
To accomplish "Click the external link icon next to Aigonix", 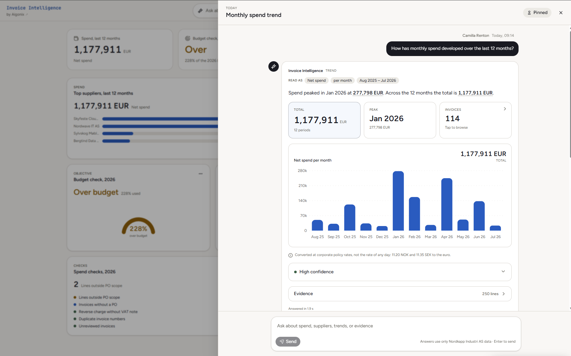I will click(27, 15).
